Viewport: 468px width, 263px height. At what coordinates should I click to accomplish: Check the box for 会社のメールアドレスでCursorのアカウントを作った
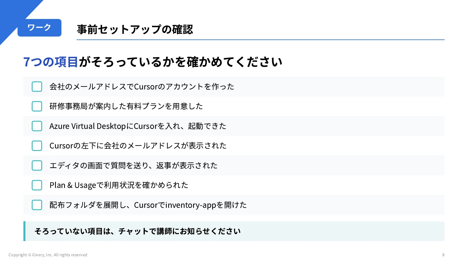tap(37, 86)
